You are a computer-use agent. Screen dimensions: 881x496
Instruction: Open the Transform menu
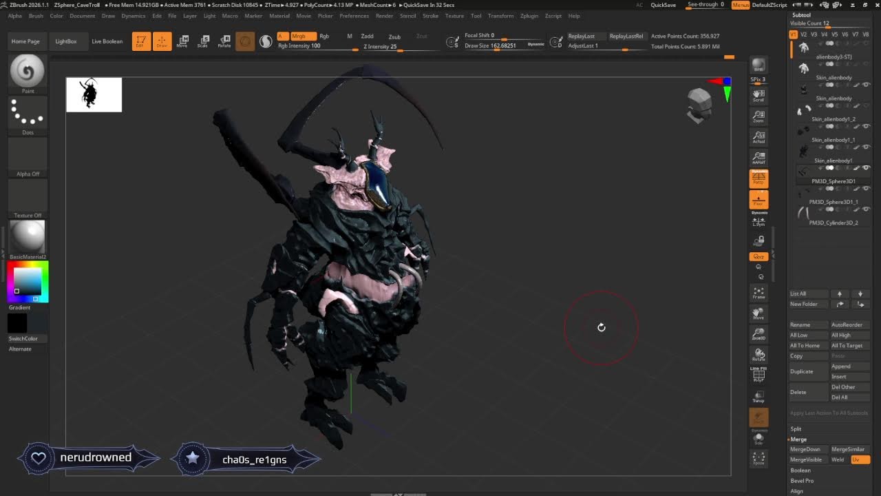coord(500,15)
